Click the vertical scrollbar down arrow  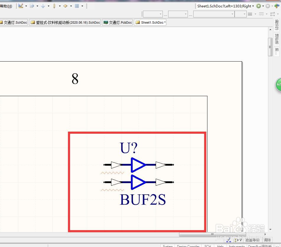[270, 230]
